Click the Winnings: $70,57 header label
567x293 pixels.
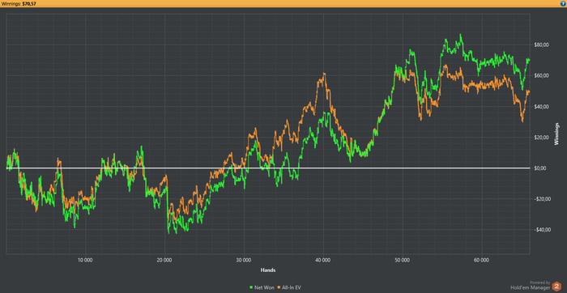coord(19,3)
